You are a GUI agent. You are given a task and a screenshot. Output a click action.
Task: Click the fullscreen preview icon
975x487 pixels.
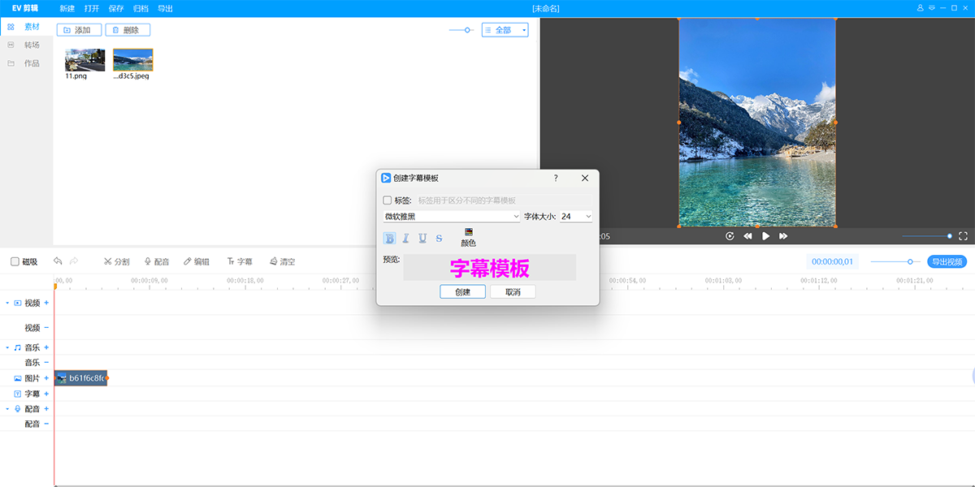point(963,236)
